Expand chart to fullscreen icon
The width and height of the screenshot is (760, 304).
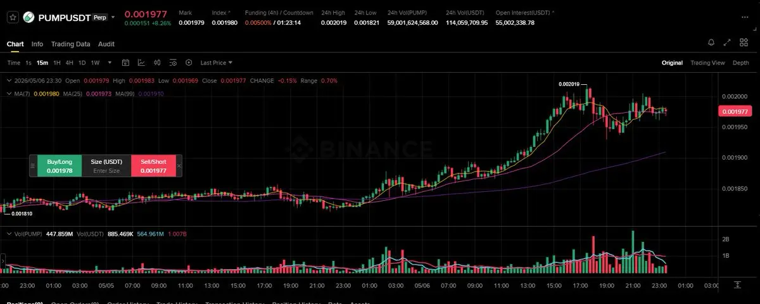[727, 42]
